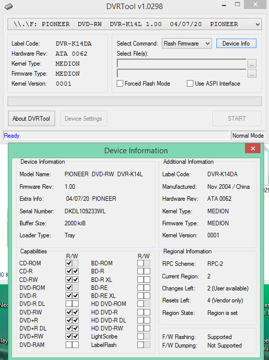Click the empty progress bar

pyautogui.click(x=135, y=101)
